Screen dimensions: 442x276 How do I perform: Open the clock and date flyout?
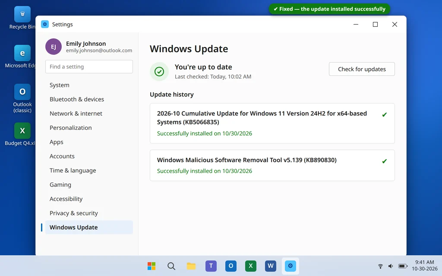tap(425, 266)
